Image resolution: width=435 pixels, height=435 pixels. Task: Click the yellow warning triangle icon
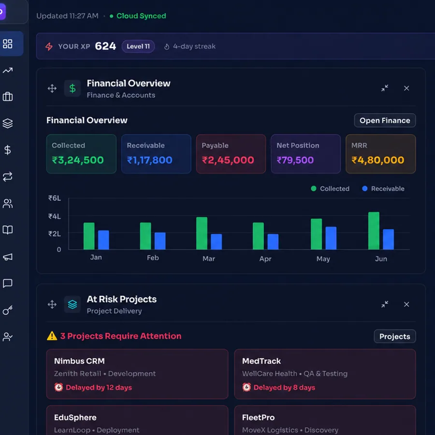coord(52,336)
